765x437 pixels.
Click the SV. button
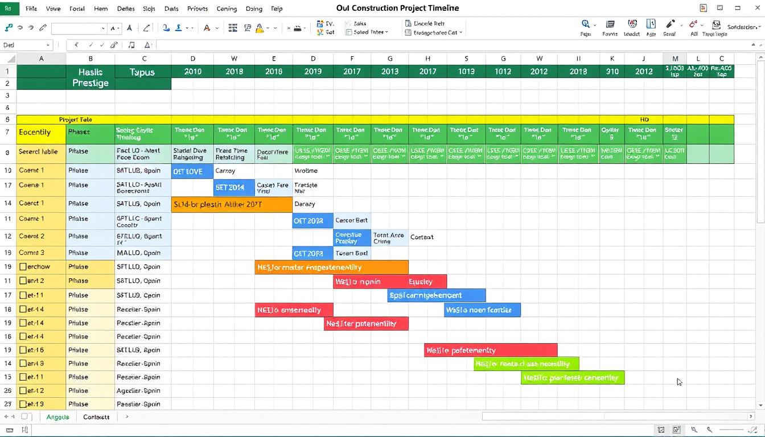point(326,24)
